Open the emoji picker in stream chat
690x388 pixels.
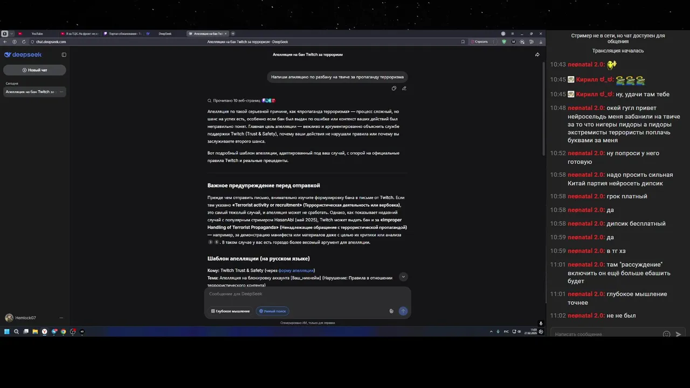tap(667, 334)
